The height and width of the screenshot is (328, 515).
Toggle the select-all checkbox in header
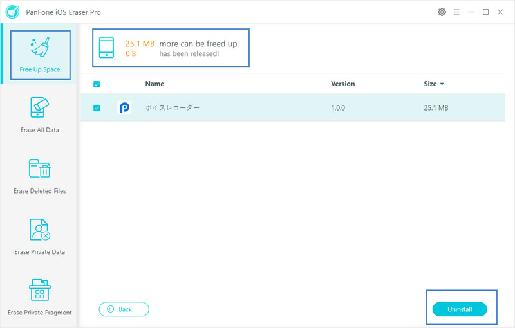pos(97,84)
